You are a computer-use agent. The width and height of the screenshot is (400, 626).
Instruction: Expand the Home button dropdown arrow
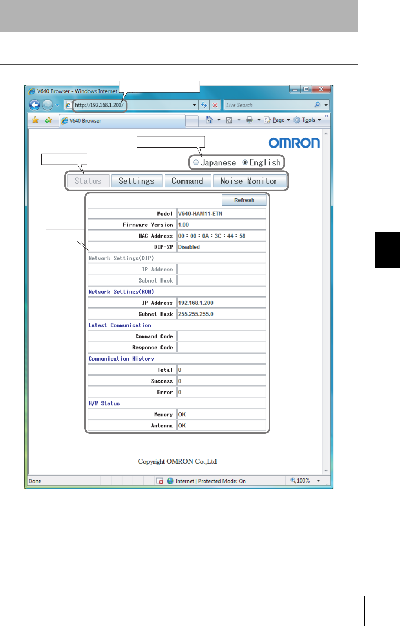219,120
